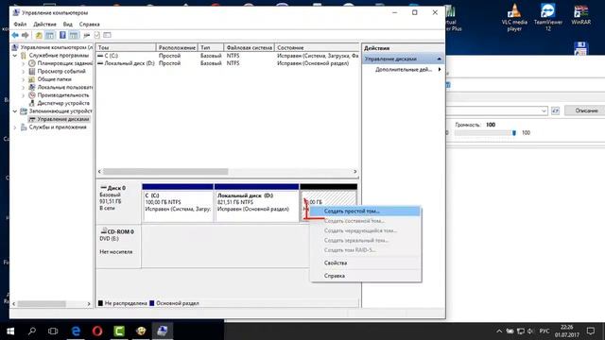The height and width of the screenshot is (340, 605).
Task: Open Task View from the taskbar
Action: 53,331
